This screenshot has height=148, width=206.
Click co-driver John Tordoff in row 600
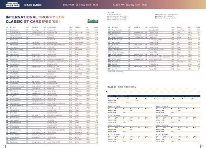[138, 67]
